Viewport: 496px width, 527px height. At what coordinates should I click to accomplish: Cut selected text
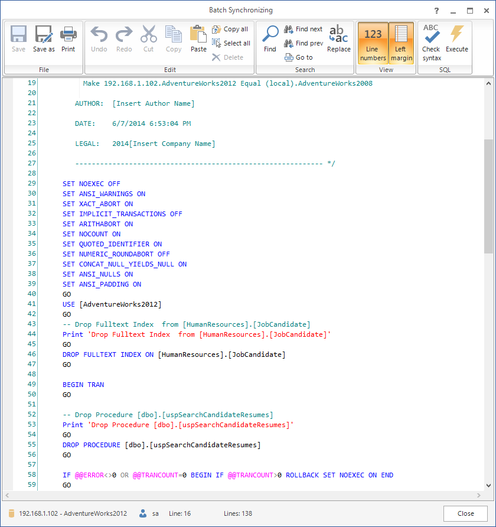pos(148,38)
